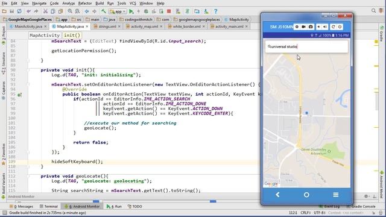
Task: Click emulator power button icon
Action: (340, 27)
